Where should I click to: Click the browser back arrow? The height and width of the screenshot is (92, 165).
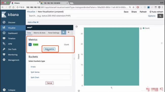click(3, 7)
